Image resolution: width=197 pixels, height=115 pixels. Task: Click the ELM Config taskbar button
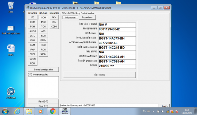coord(65,111)
